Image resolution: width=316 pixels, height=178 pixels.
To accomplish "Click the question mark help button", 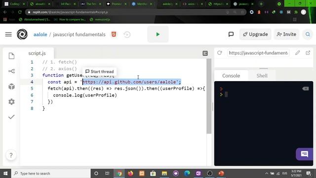I will click(x=11, y=155).
